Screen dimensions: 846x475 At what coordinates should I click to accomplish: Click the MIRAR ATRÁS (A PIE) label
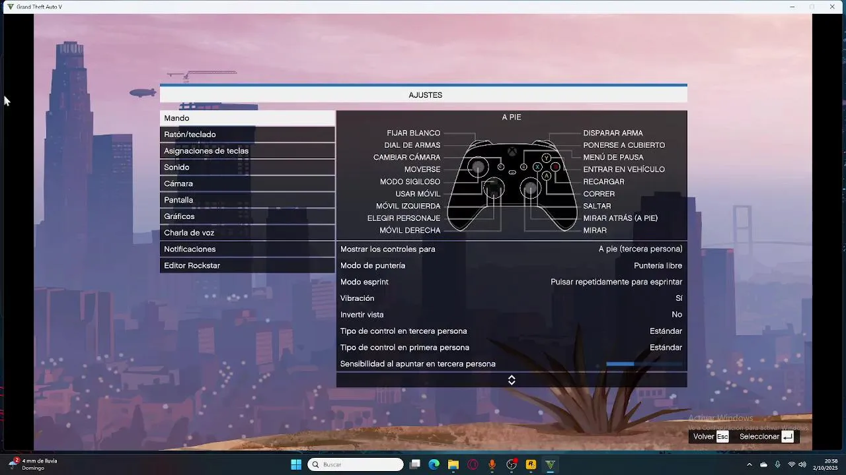point(621,218)
